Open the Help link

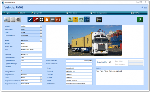point(144,7)
